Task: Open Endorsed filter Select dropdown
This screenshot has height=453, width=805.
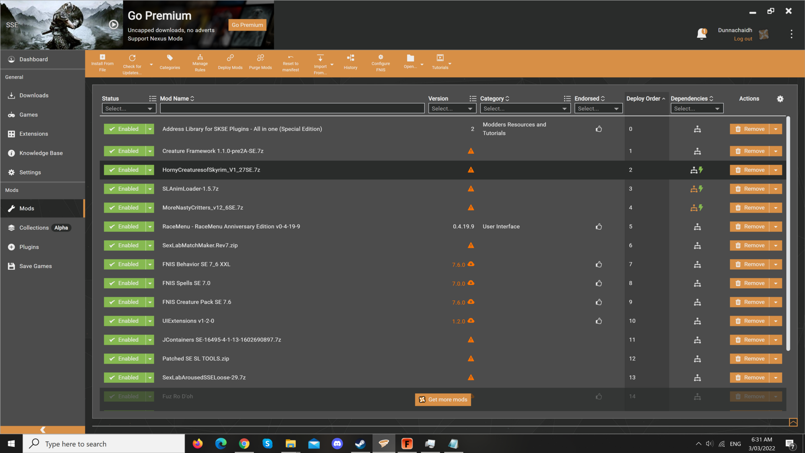Action: [x=598, y=109]
